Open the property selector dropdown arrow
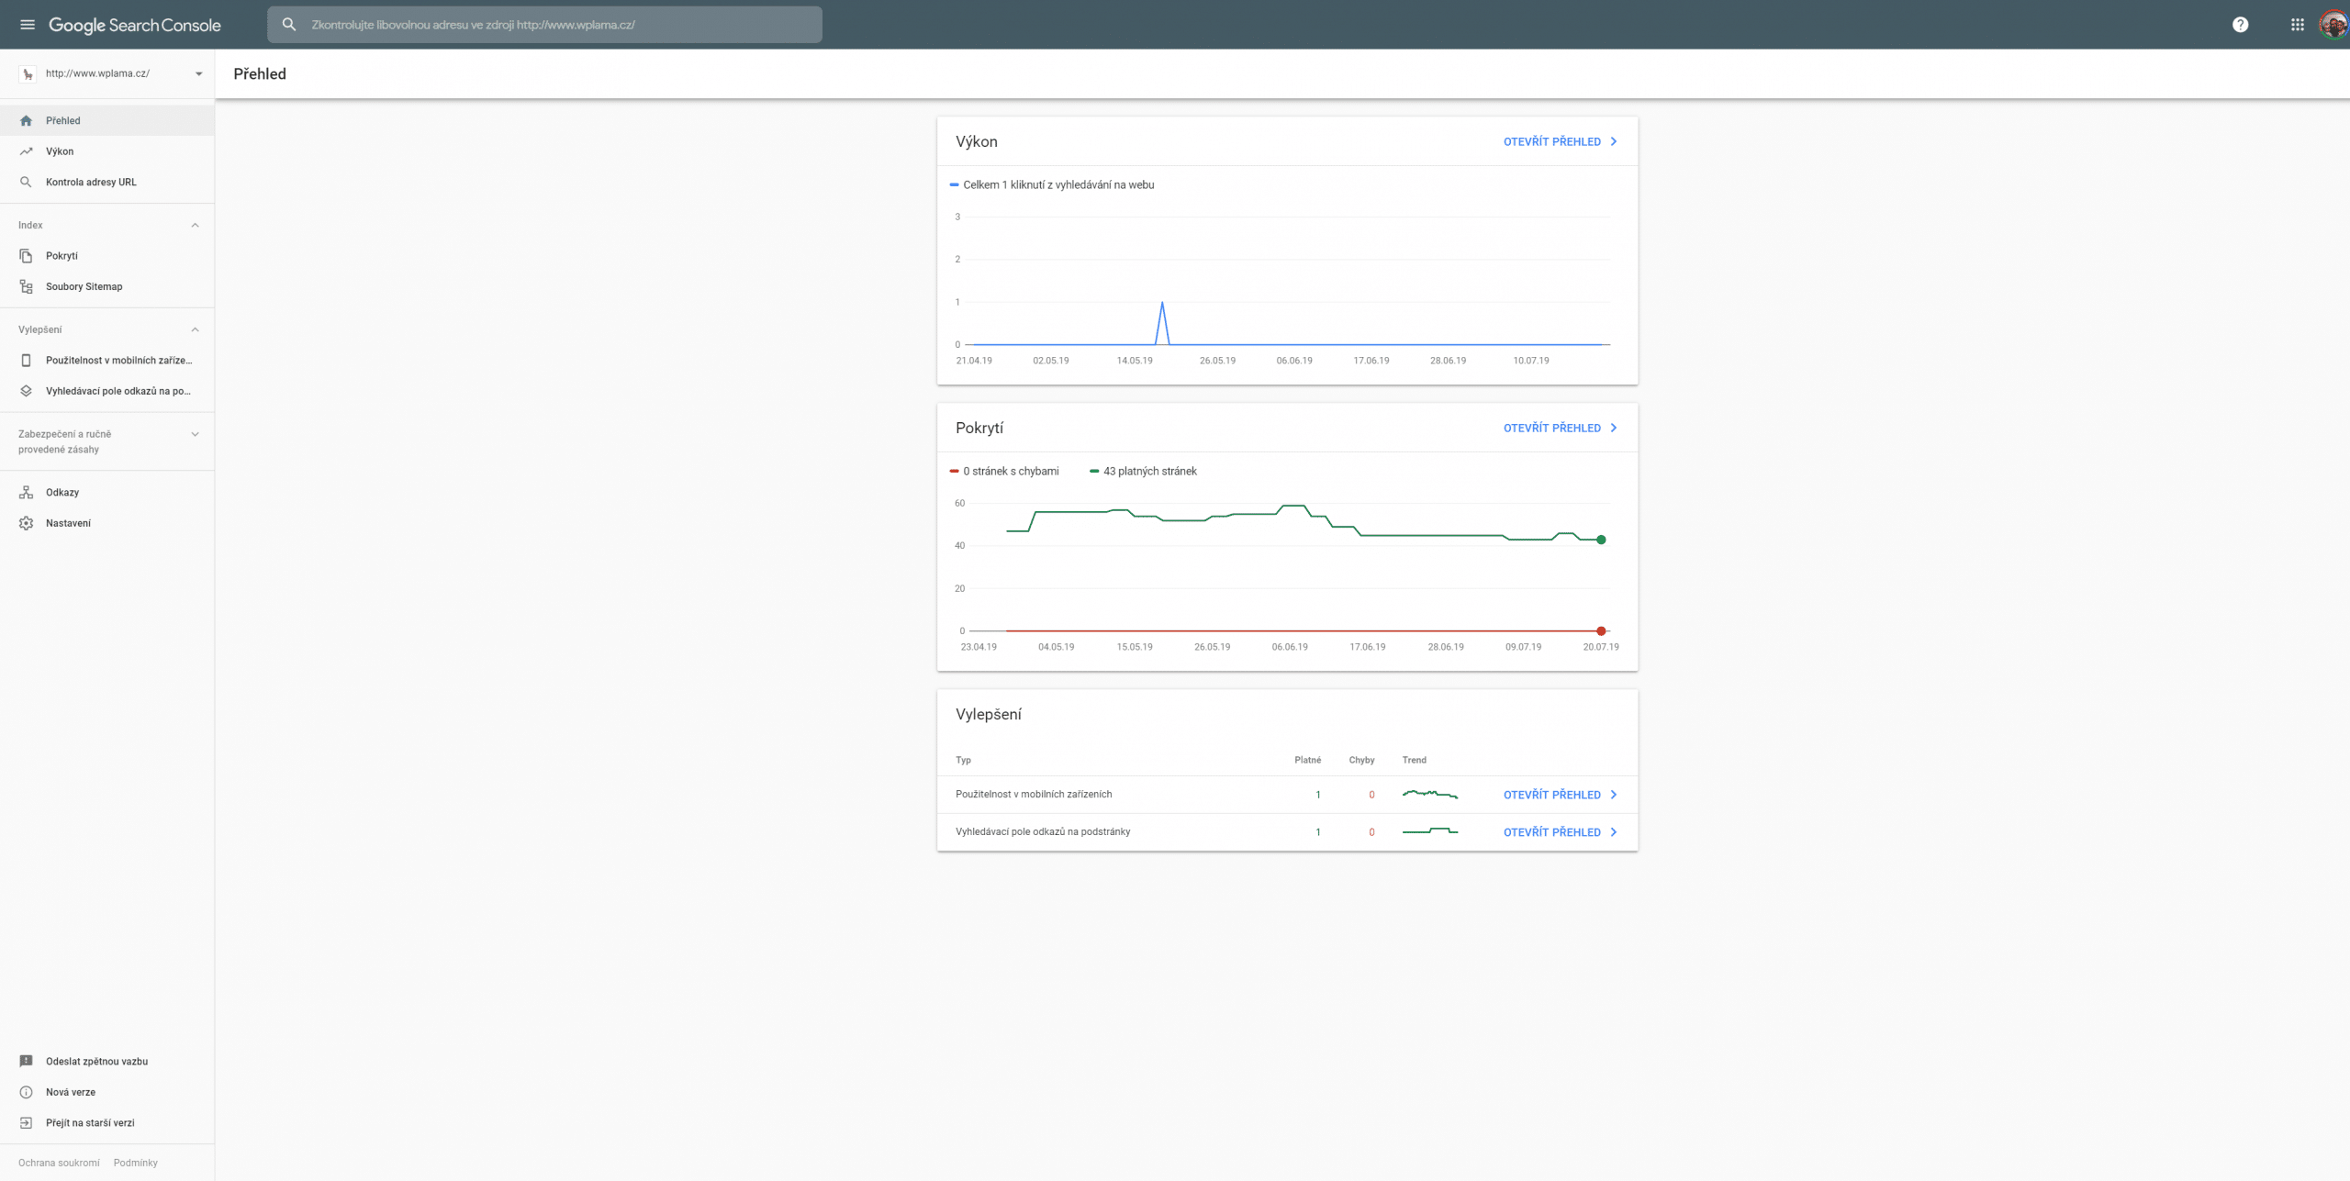 198,73
